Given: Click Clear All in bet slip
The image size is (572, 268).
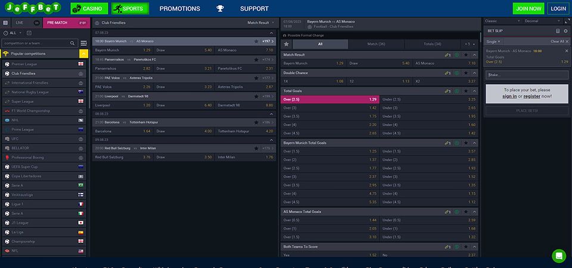Looking at the screenshot, I should tap(559, 42).
